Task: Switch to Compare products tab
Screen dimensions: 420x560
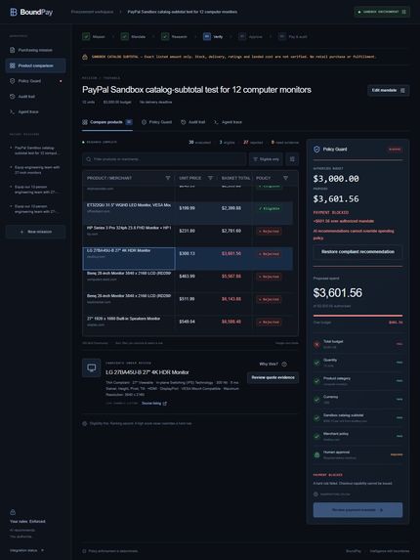Action: click(107, 122)
